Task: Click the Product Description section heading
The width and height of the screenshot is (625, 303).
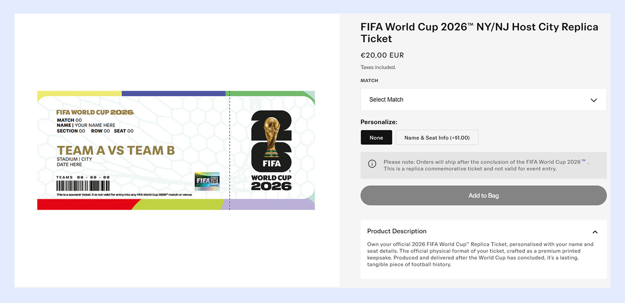Action: [397, 231]
